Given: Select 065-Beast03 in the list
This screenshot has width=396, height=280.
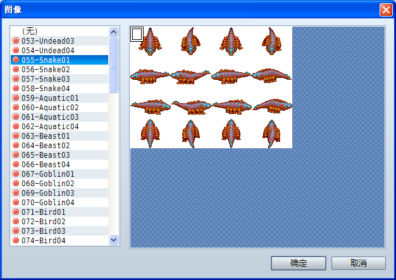Looking at the screenshot, I should pos(59,155).
